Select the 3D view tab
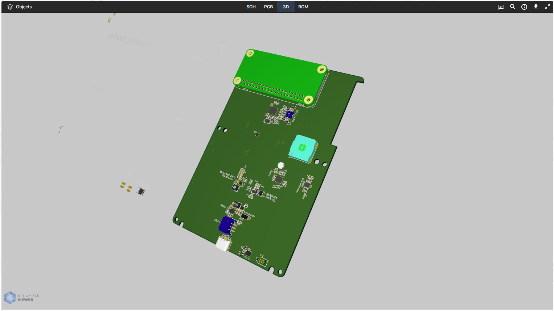The image size is (554, 311). click(x=286, y=7)
